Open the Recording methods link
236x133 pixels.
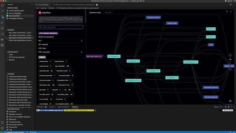pos(16,125)
